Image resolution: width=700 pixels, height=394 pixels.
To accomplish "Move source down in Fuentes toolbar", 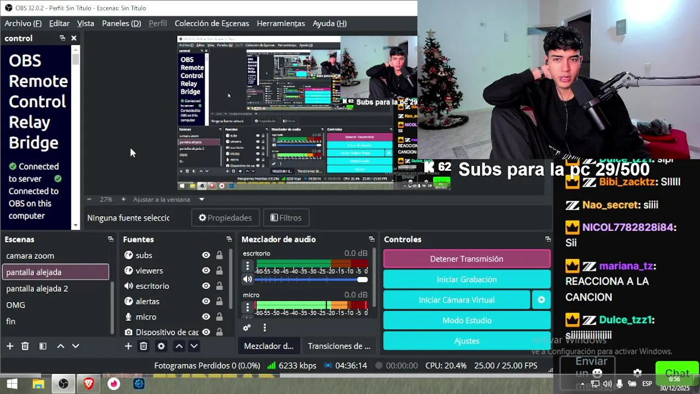I will point(194,346).
